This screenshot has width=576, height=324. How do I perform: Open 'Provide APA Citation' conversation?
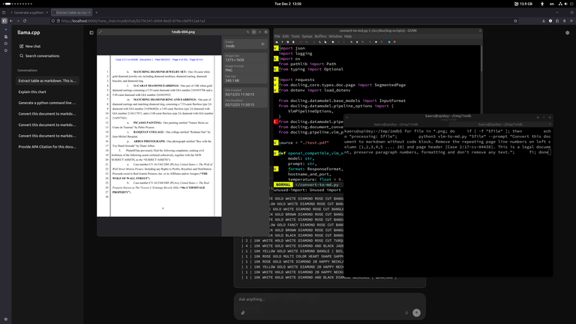pos(47,147)
